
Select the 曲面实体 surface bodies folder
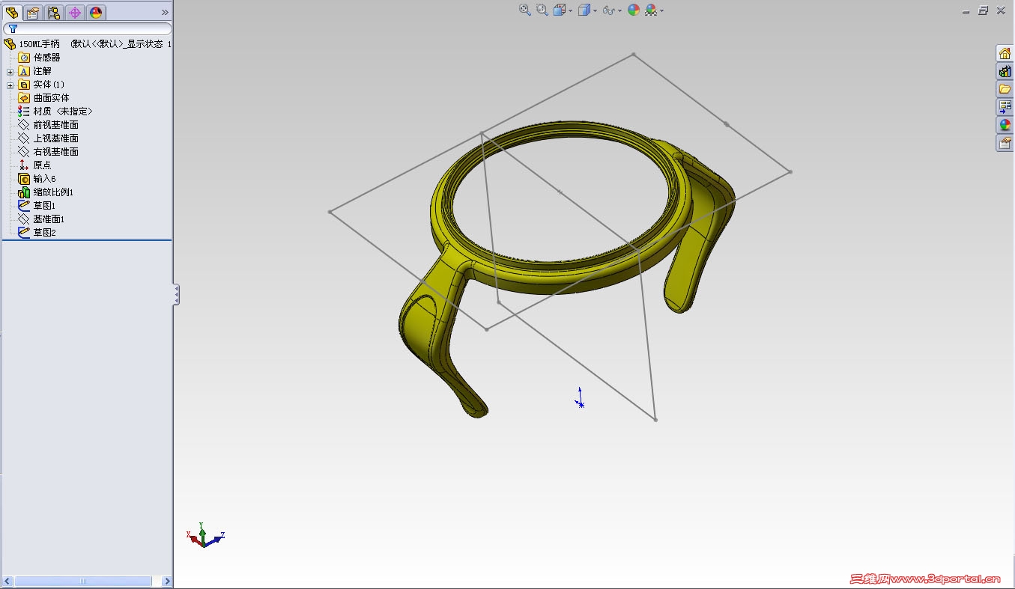tap(51, 98)
